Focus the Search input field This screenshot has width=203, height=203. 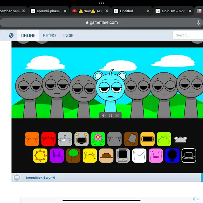188,35
